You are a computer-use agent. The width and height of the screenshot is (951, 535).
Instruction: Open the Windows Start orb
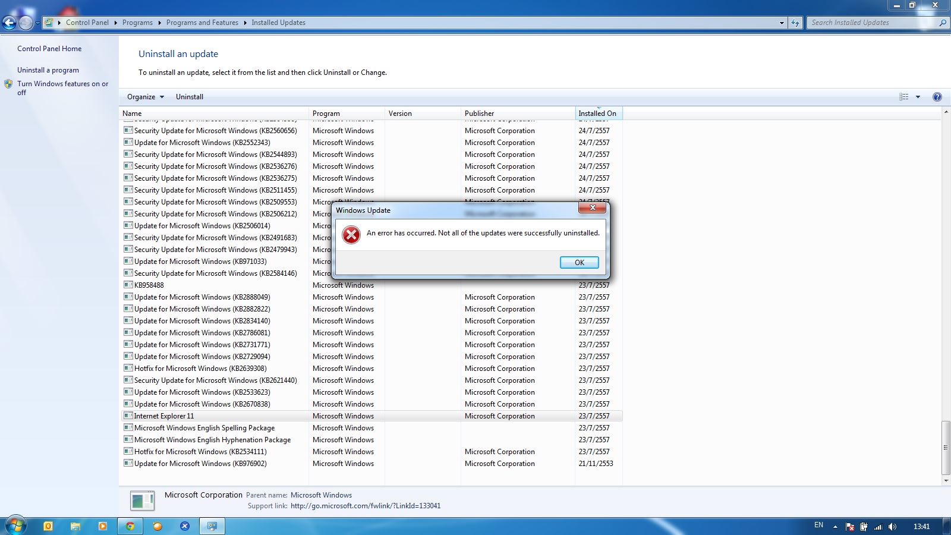(x=15, y=526)
